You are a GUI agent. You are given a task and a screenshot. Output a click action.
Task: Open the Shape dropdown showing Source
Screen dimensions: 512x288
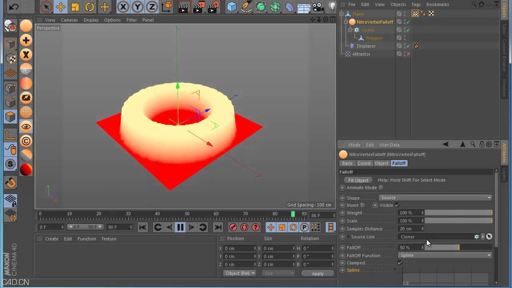[436, 197]
